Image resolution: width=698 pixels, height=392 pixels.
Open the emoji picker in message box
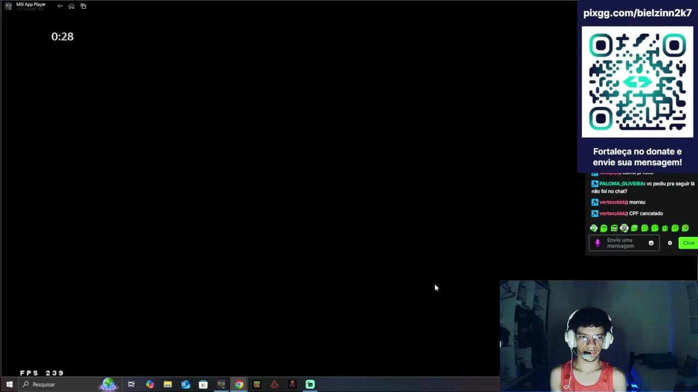pos(651,243)
